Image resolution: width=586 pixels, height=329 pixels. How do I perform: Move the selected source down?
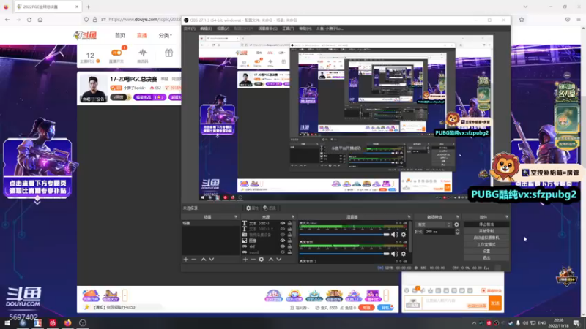click(x=279, y=260)
